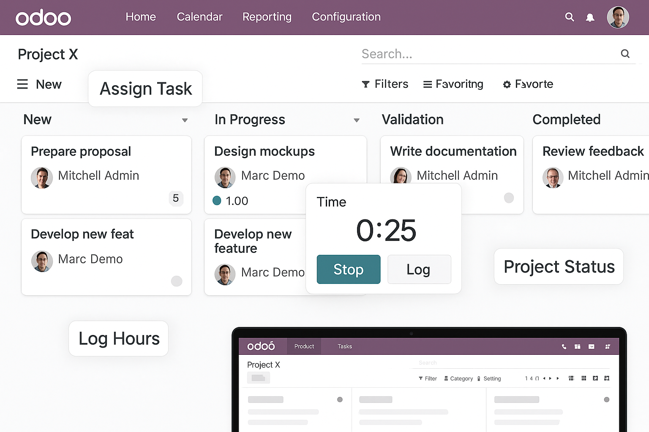The width and height of the screenshot is (649, 432).
Task: Click the 5 badge on Prepare proposal card
Action: click(x=176, y=198)
